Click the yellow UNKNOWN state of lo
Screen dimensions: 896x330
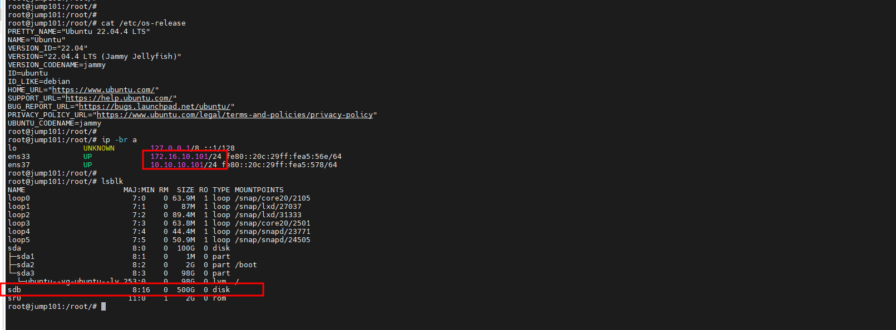pos(99,148)
